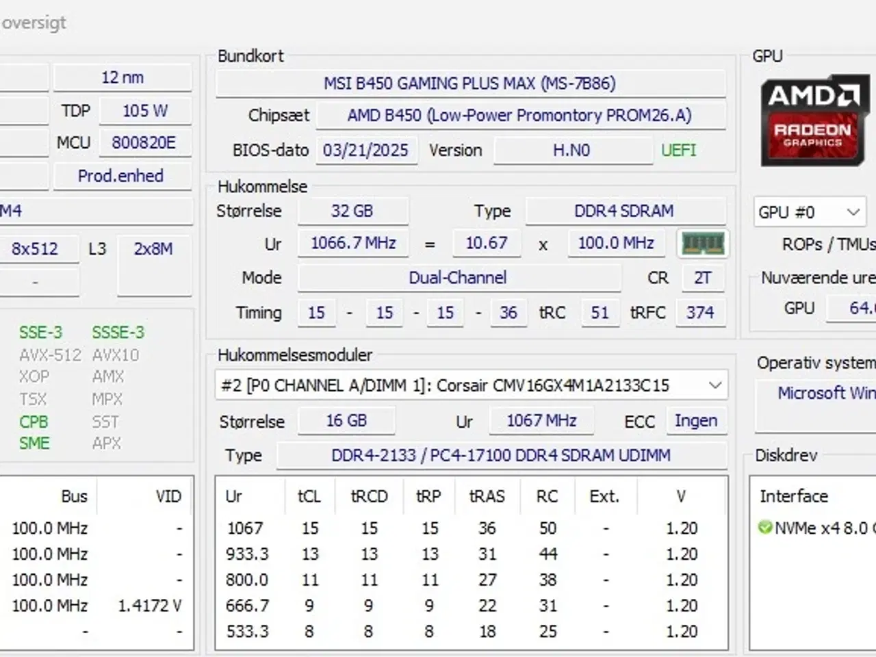Click the 10.67 multiplier field
876x657 pixels.
click(x=487, y=243)
